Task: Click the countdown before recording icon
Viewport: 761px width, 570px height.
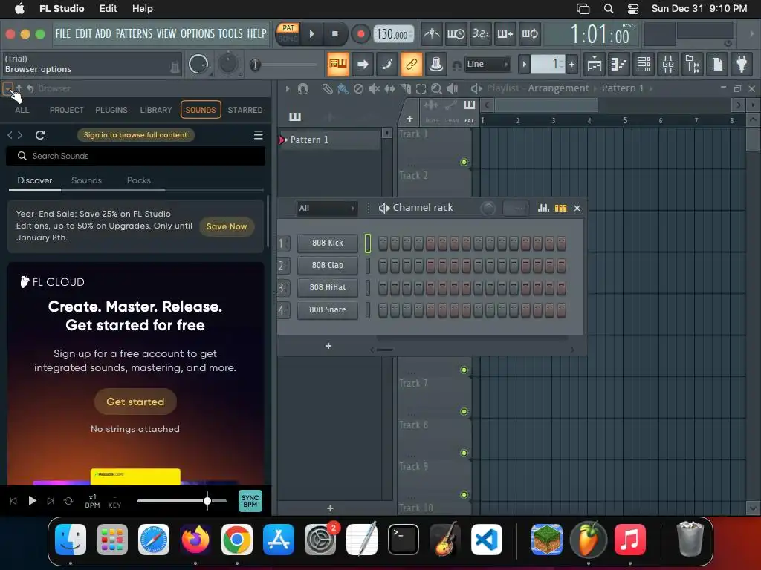Action: [x=481, y=34]
